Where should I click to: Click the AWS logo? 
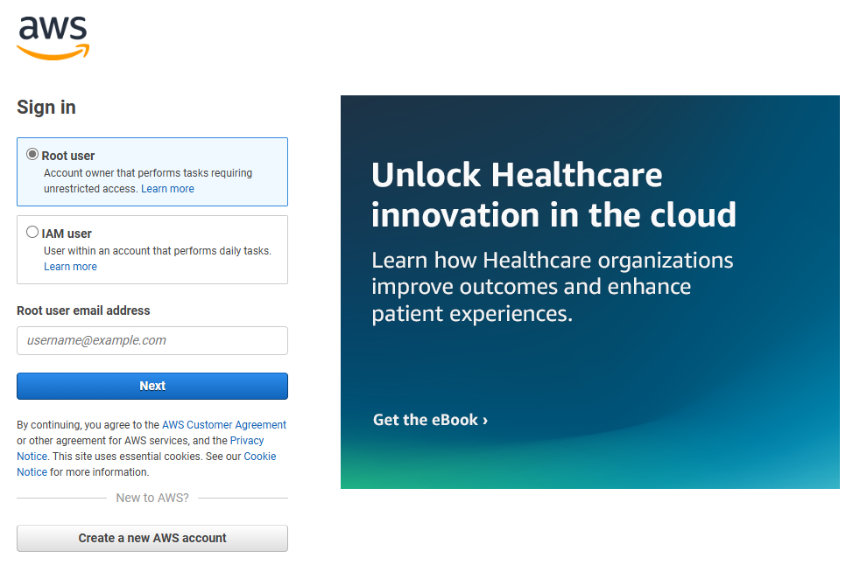(53, 38)
